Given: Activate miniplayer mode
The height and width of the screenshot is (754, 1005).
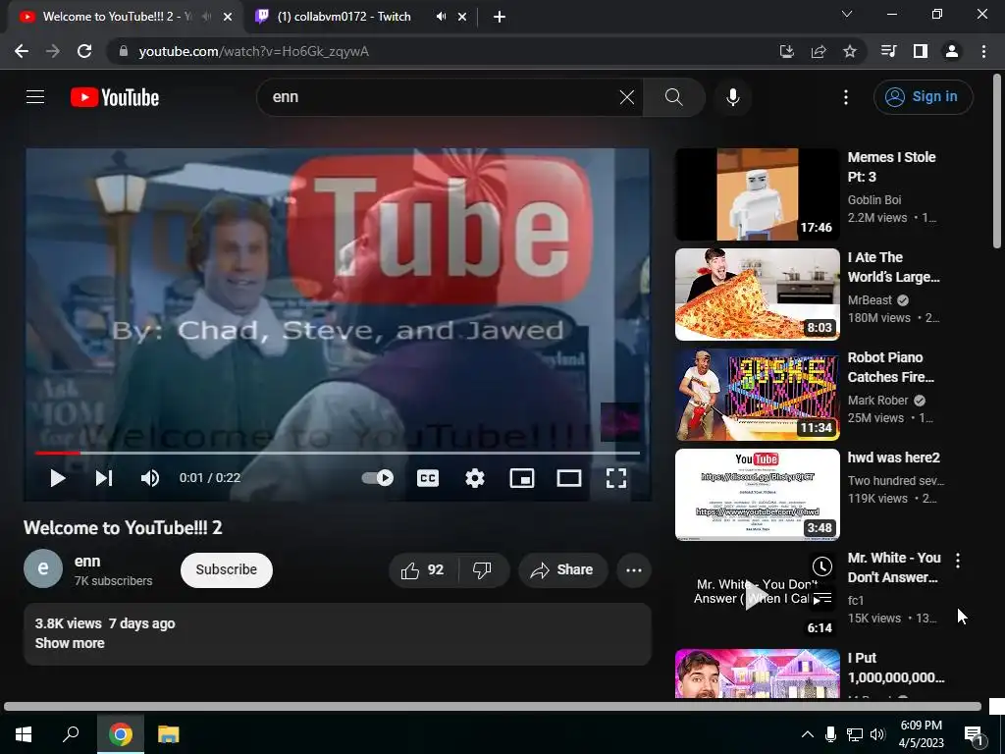Looking at the screenshot, I should (x=522, y=478).
